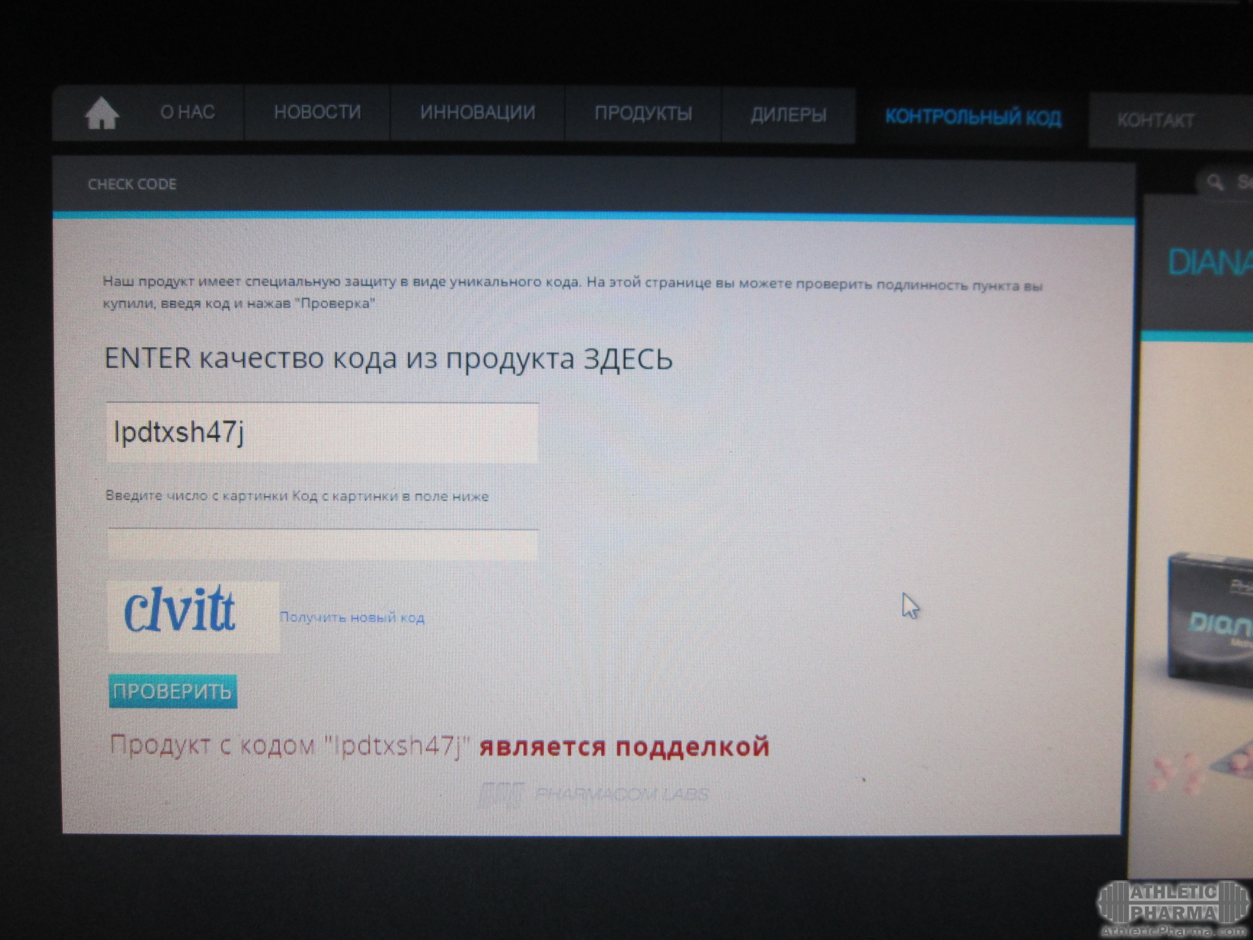
Task: Click the empty captcha input field
Action: (322, 545)
